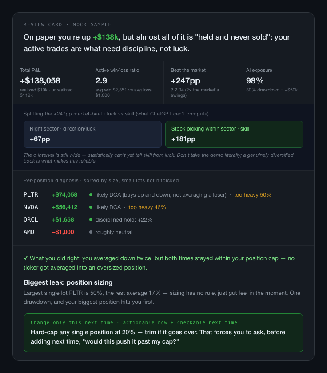Click the too heavy 46% warning tag
This screenshot has height=373, width=327.
(148, 207)
